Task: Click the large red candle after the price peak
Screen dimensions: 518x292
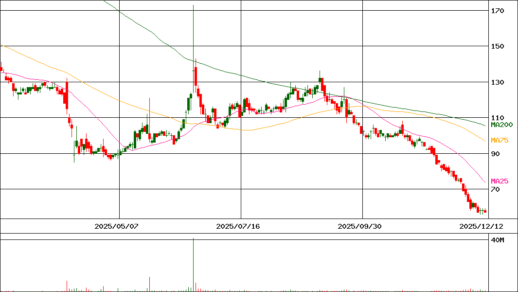Action: (196, 76)
